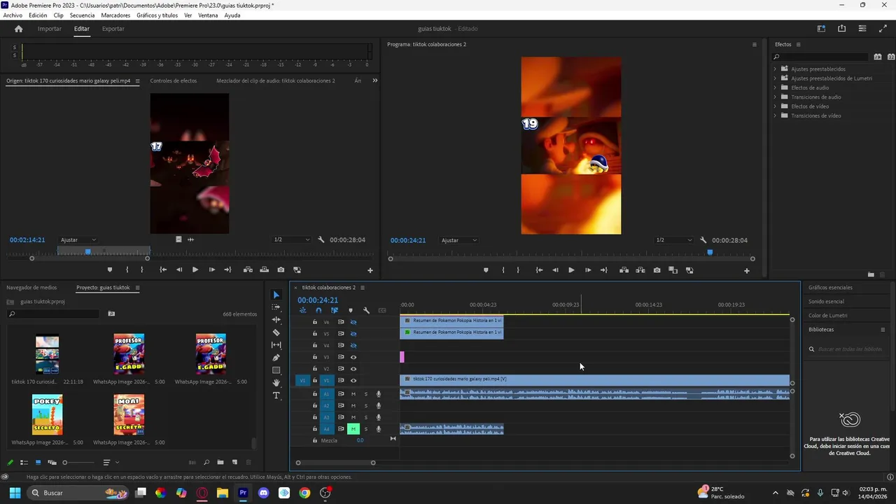Expand Efectos de vídeo folder
This screenshot has width=896, height=504.
775,106
